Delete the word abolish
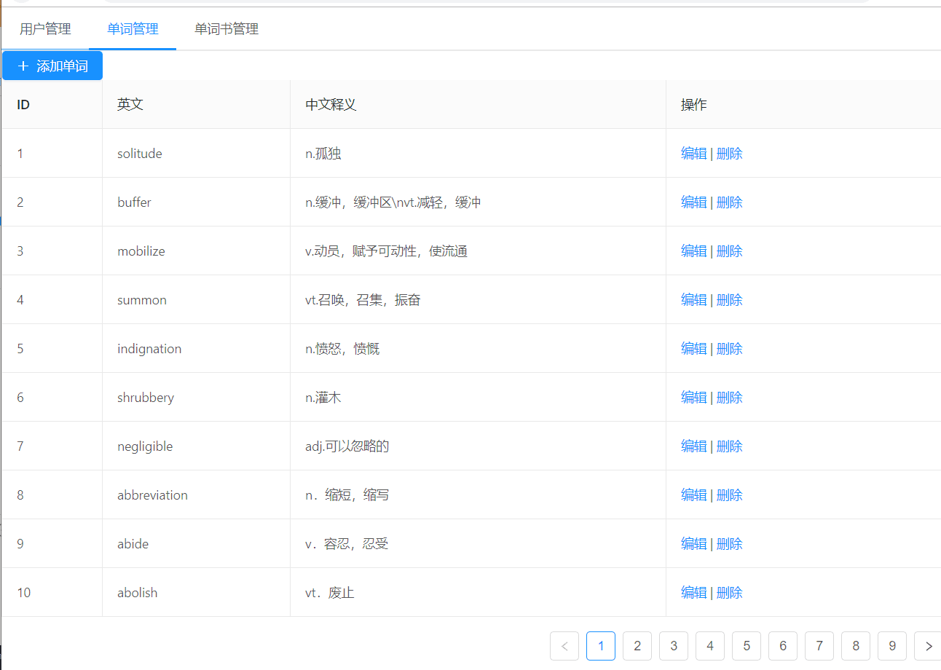Image resolution: width=941 pixels, height=670 pixels. [x=730, y=593]
